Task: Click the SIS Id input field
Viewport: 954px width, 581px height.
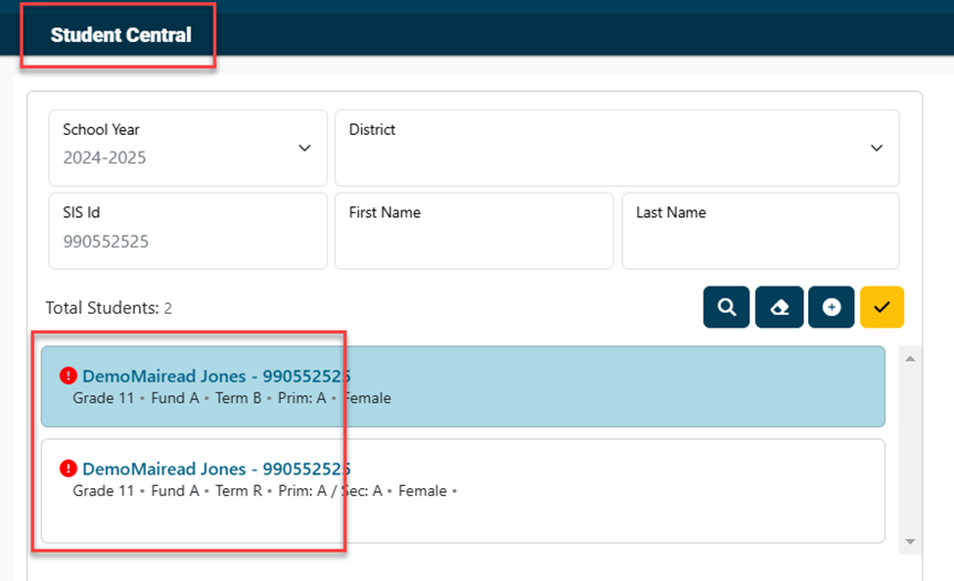Action: (x=188, y=231)
